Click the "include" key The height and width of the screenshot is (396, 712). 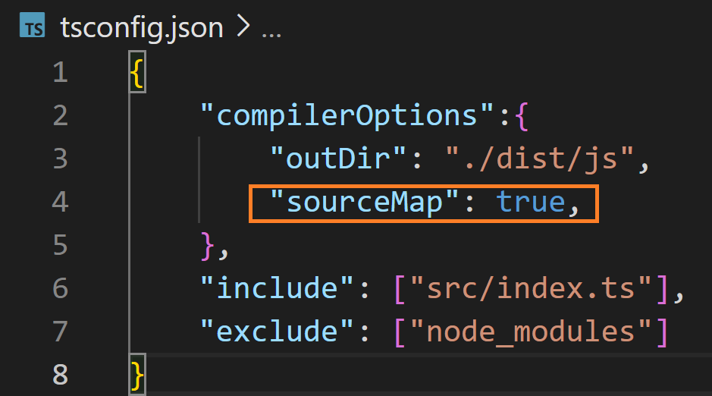[x=277, y=288]
